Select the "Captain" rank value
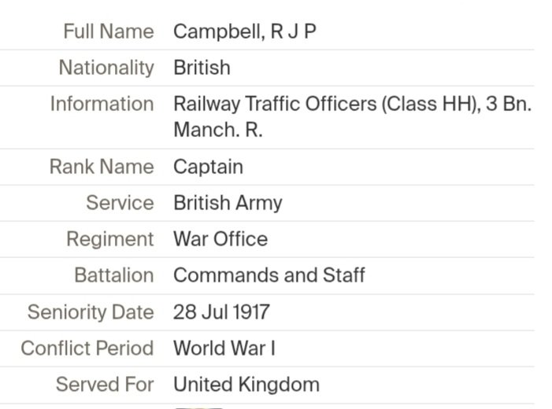 tap(208, 167)
